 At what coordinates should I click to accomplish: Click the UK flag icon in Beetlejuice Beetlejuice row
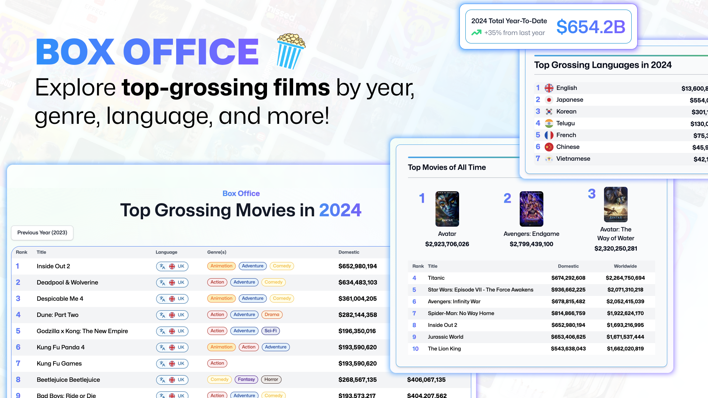(172, 380)
